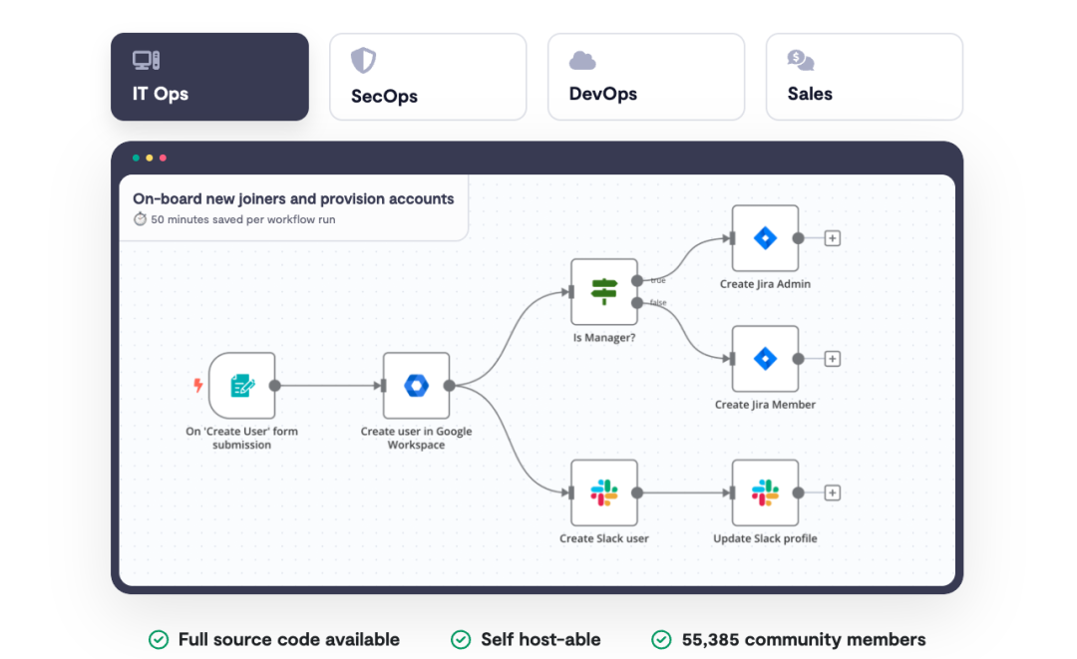Click the 'Create Slack user' label

pos(603,539)
